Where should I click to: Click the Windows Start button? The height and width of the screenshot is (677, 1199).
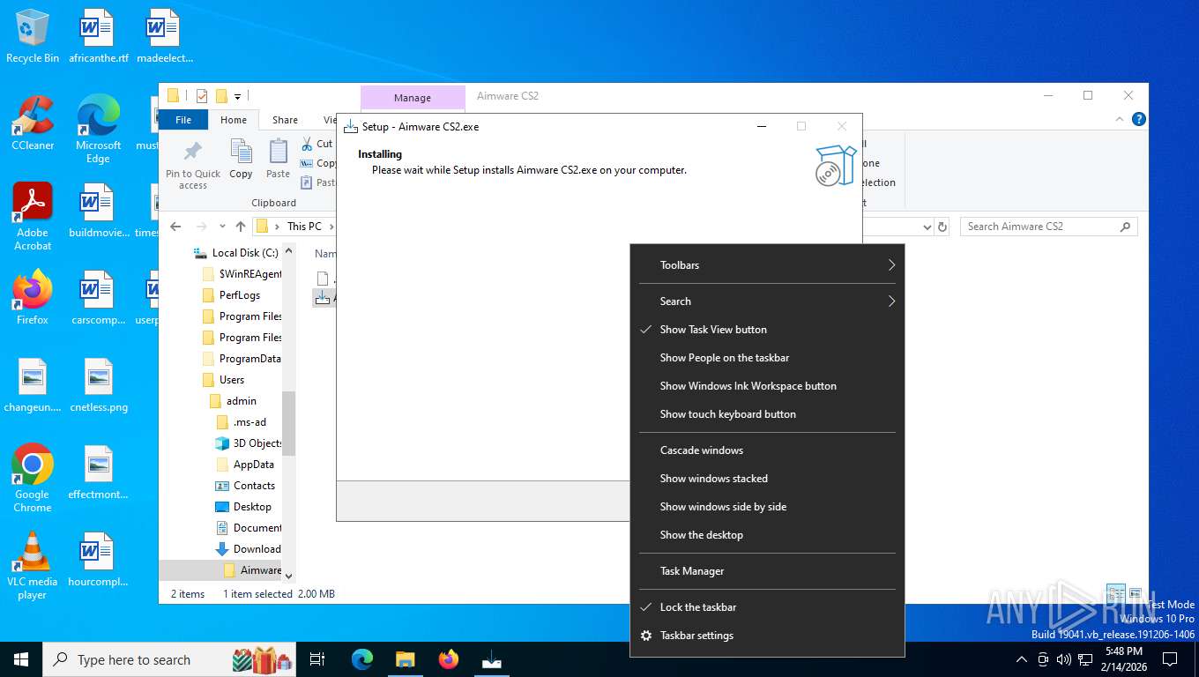point(21,658)
